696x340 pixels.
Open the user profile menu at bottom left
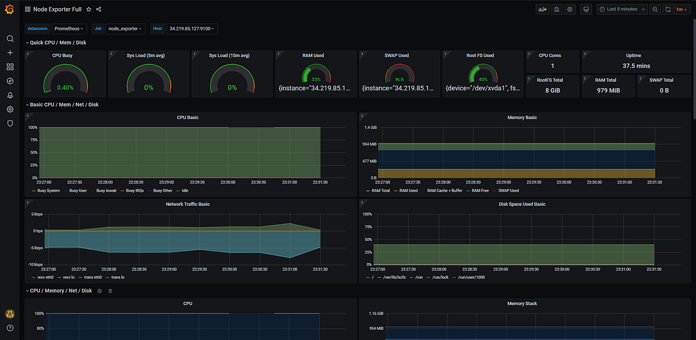coord(10,313)
